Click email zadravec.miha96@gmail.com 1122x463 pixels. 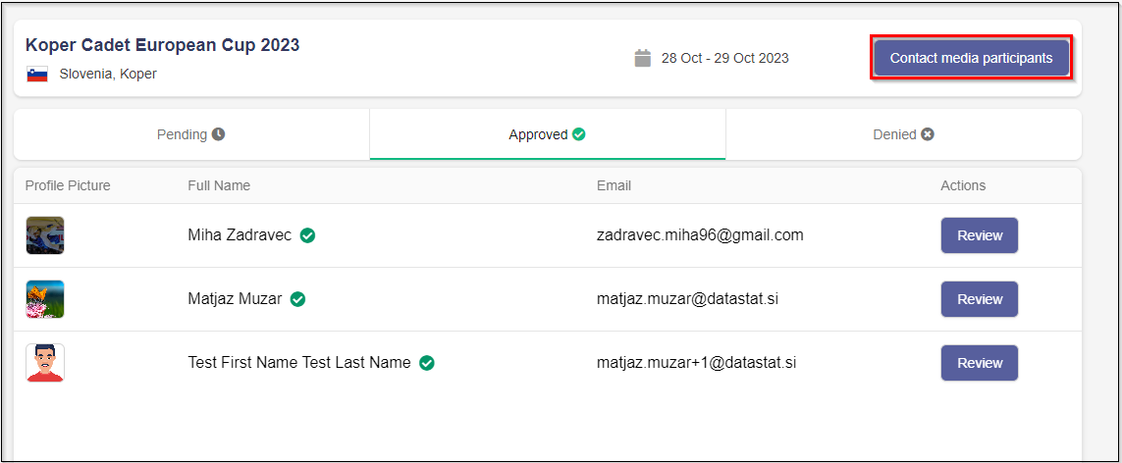tap(700, 235)
